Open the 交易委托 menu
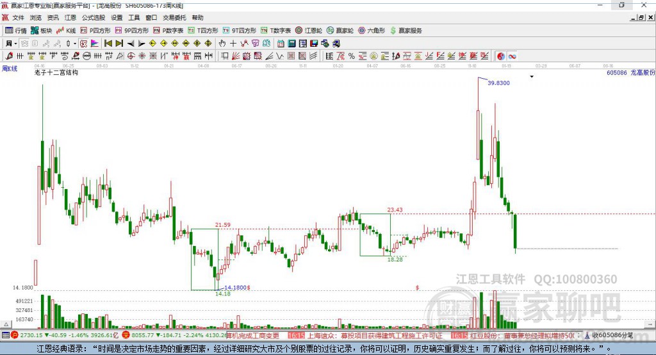 coord(174,17)
